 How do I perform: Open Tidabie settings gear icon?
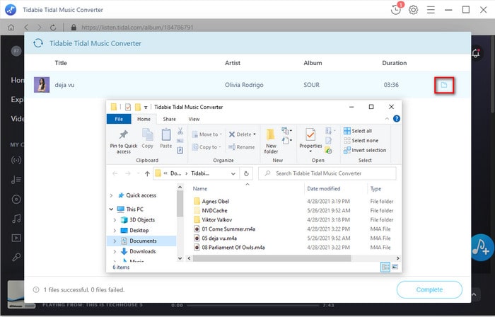(x=413, y=10)
